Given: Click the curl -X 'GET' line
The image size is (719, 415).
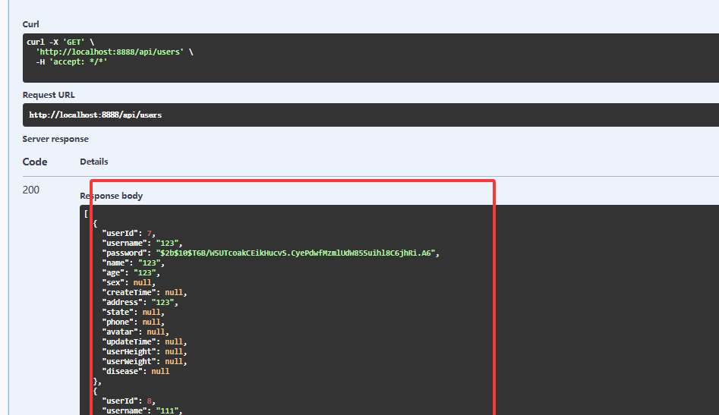Looking at the screenshot, I should [61, 42].
